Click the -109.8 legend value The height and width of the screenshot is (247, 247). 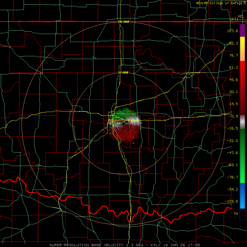pos(232,201)
